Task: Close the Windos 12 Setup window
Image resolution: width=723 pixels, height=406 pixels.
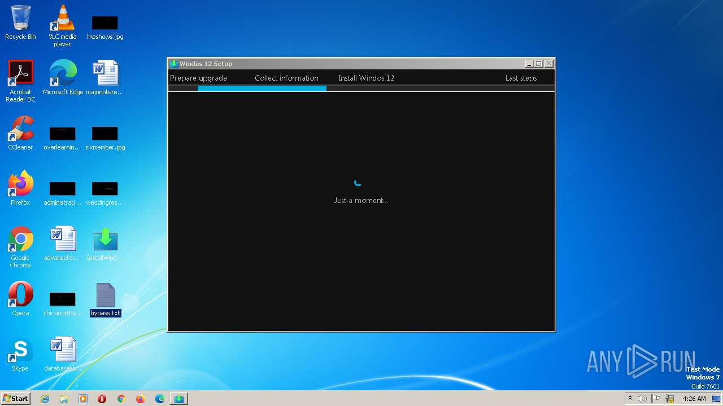Action: (x=549, y=64)
